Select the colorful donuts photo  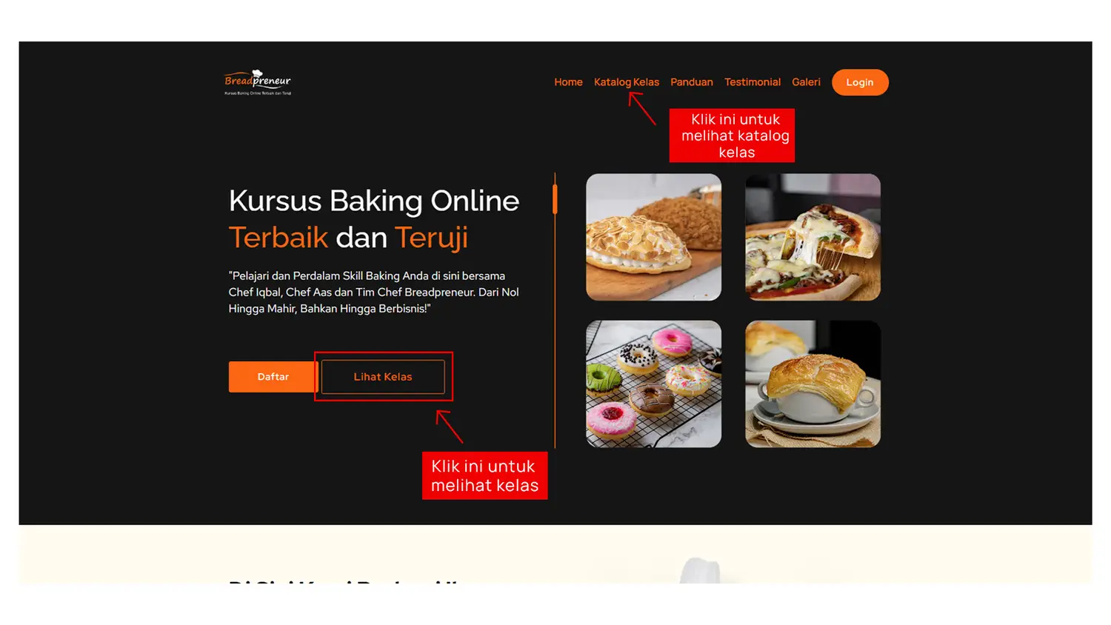(653, 384)
